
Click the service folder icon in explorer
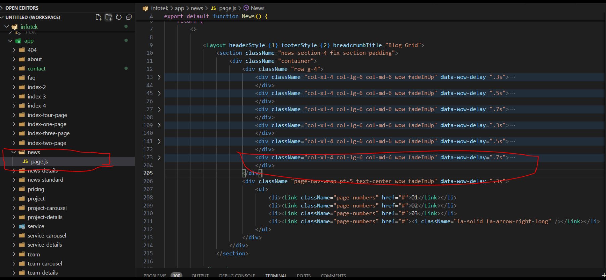(22, 226)
